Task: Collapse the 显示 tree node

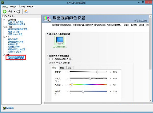Action: (x=4, y=37)
